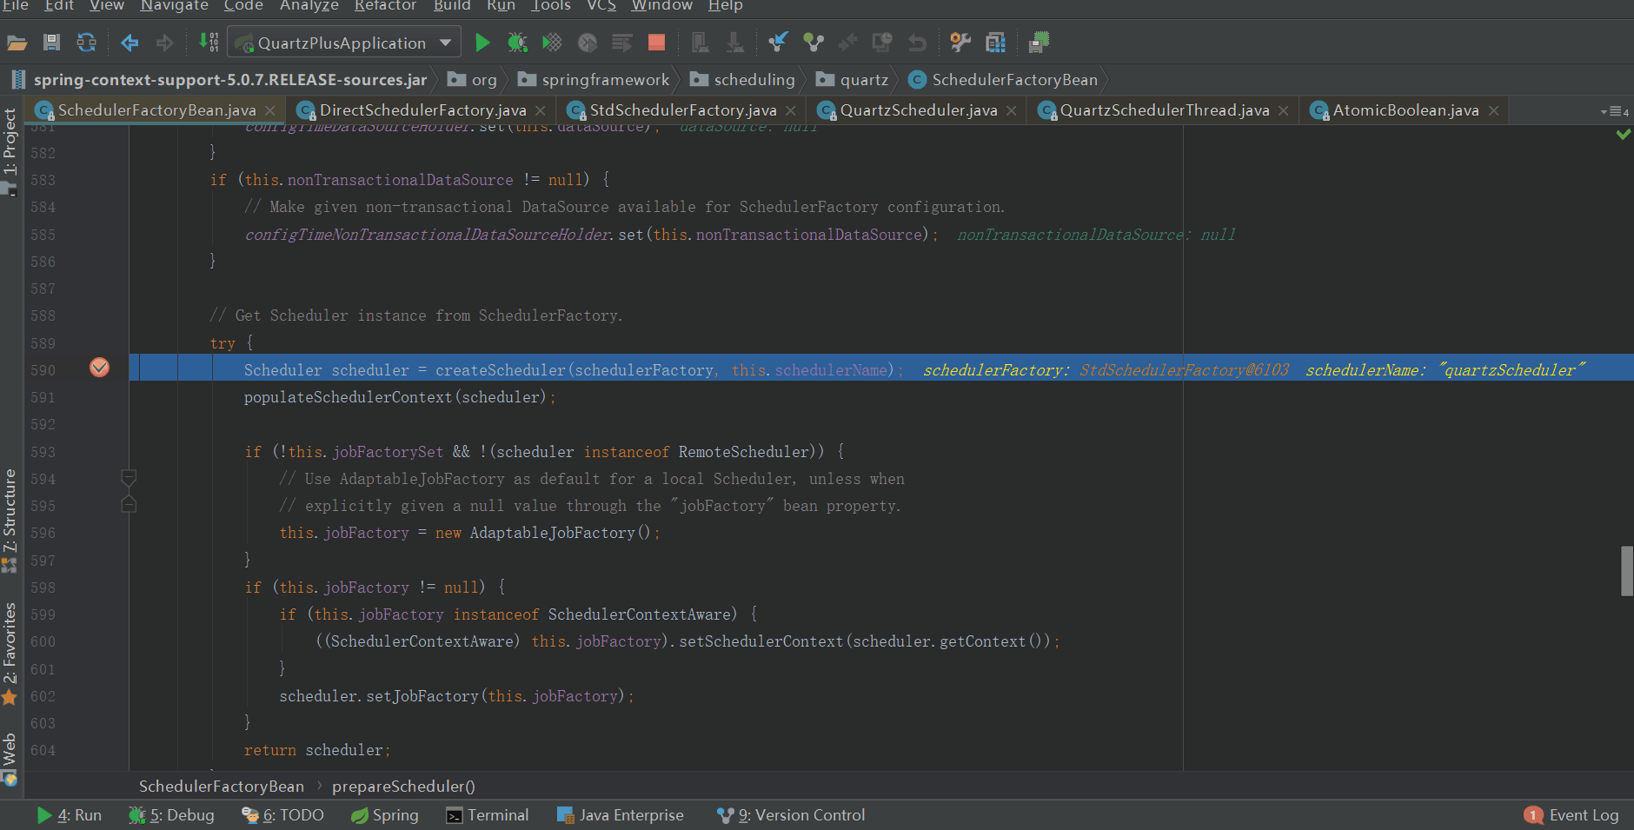
Task: Close the SchedulerFactoryBean.java tab
Action: click(270, 111)
